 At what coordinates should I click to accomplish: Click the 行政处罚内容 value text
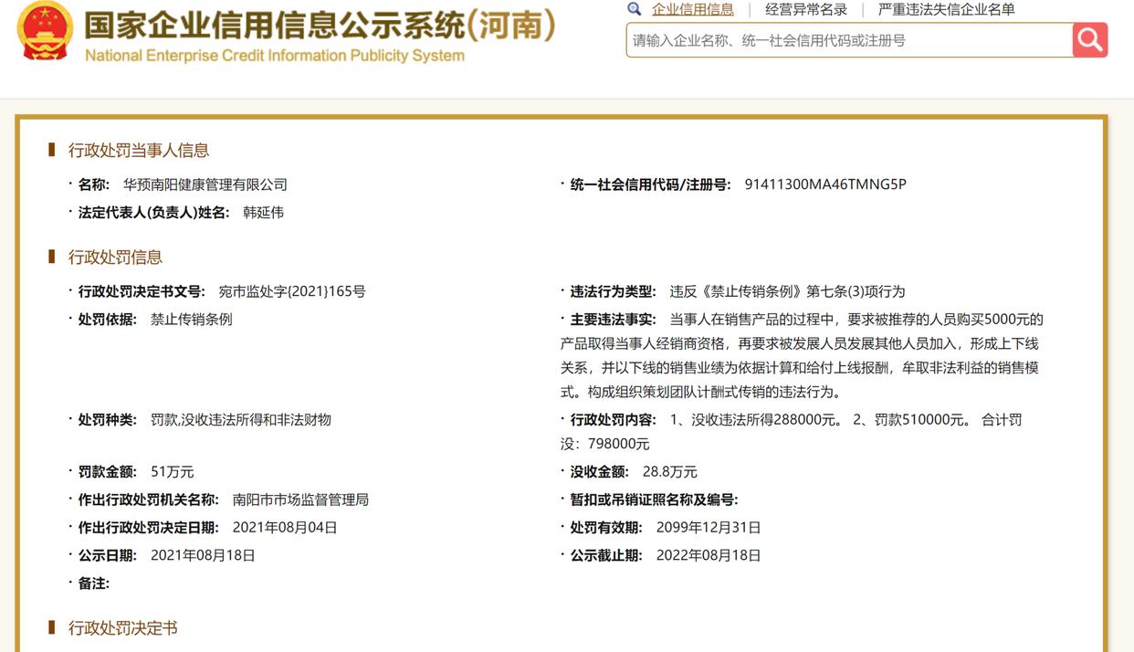pos(792,432)
